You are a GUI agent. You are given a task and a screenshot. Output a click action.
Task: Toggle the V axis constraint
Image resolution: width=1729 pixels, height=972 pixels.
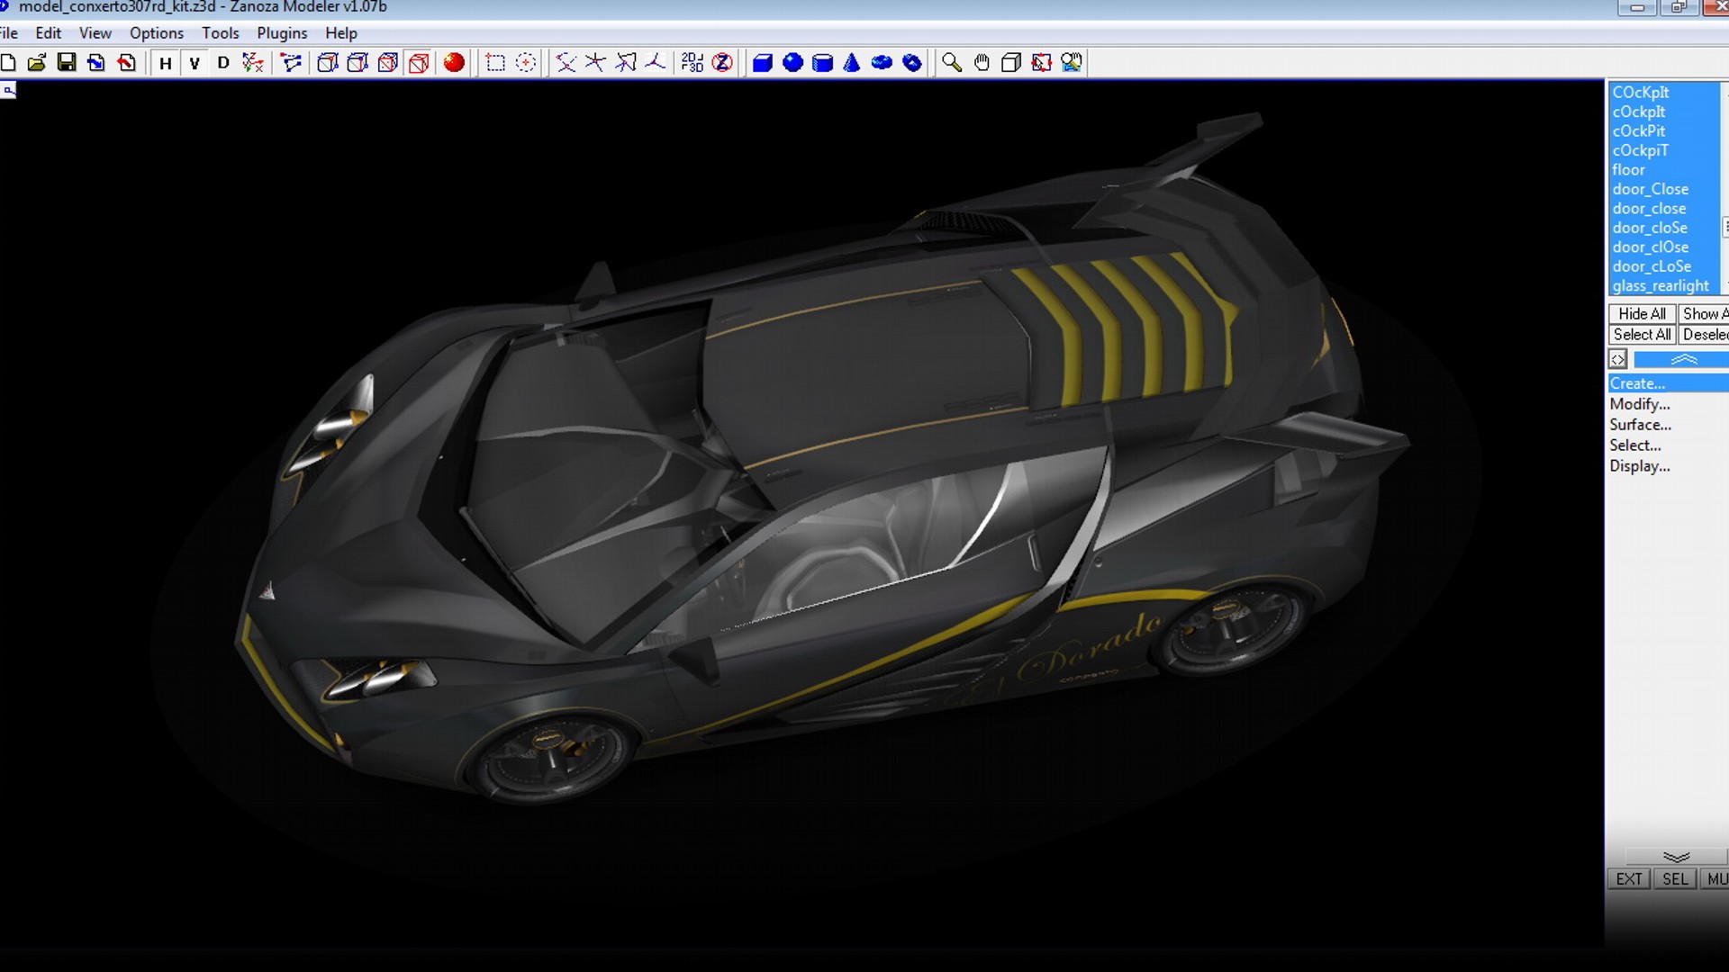pos(195,62)
